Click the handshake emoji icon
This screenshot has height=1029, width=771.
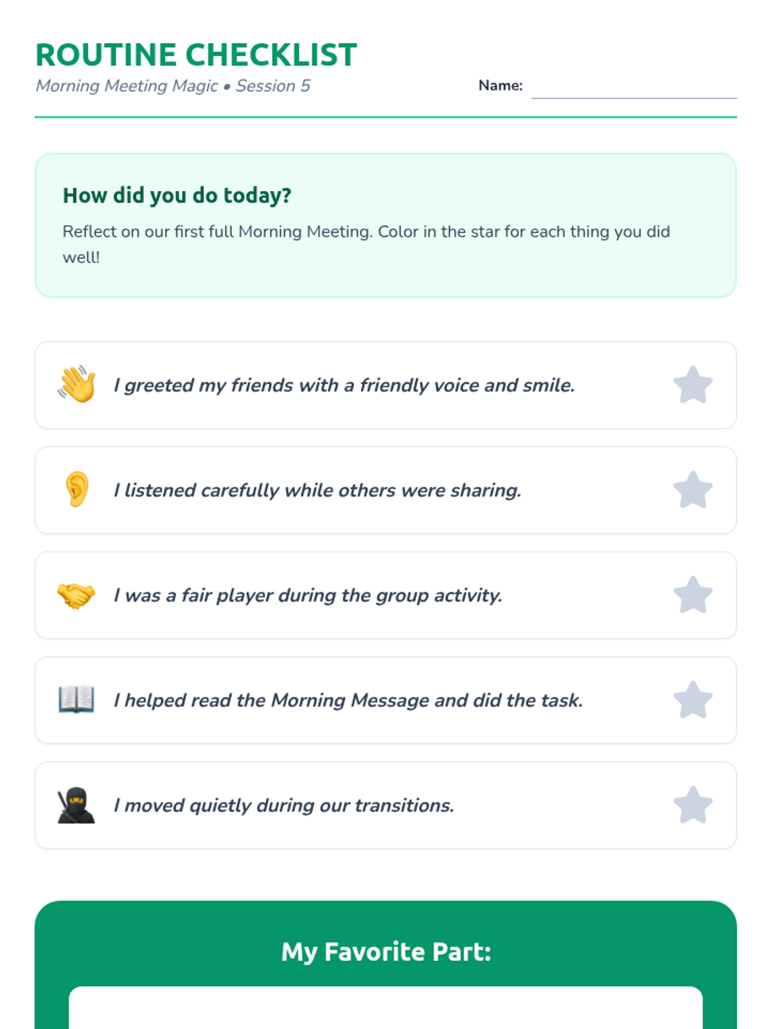coord(76,595)
